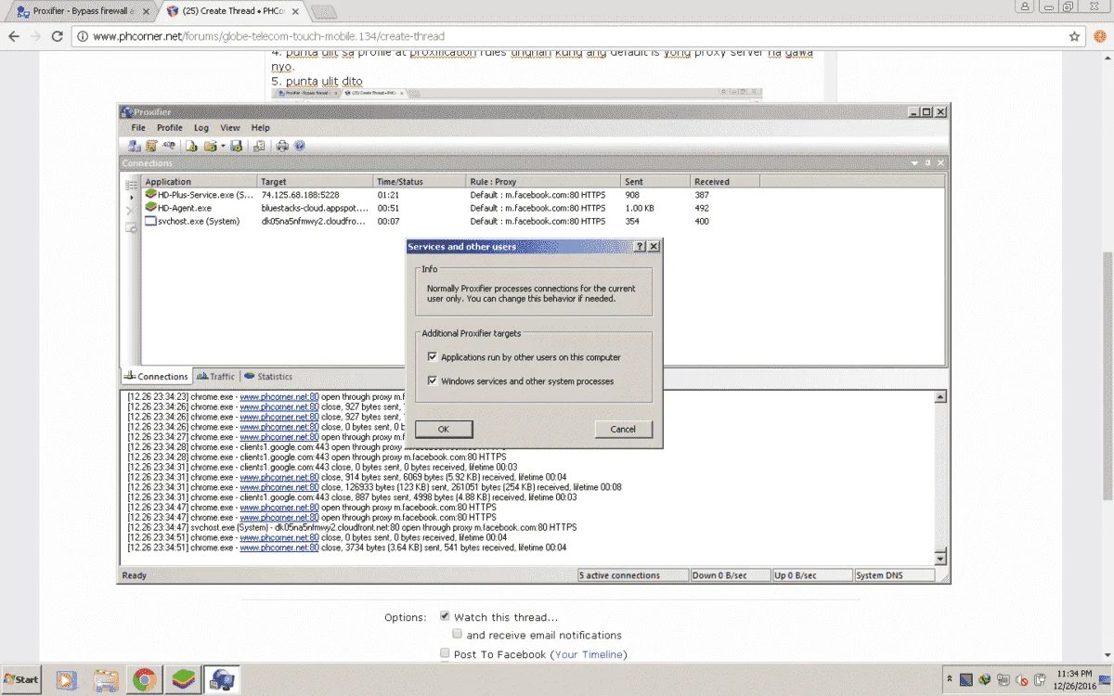Sort connections by Target column
The height and width of the screenshot is (696, 1114).
coord(316,181)
